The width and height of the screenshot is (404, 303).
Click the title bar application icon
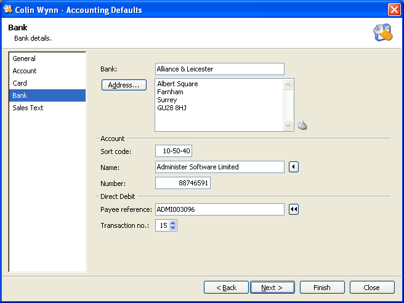pyautogui.click(x=7, y=10)
